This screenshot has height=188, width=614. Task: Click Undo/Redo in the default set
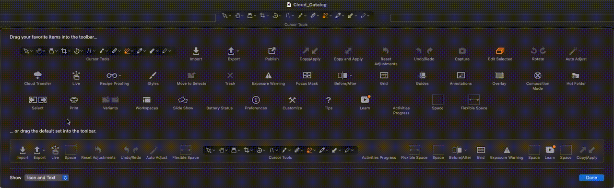(x=131, y=153)
